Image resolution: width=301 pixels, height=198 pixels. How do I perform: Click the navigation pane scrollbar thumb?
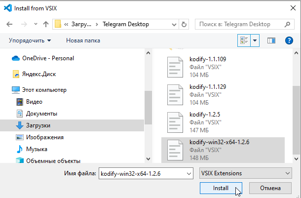point(148,108)
